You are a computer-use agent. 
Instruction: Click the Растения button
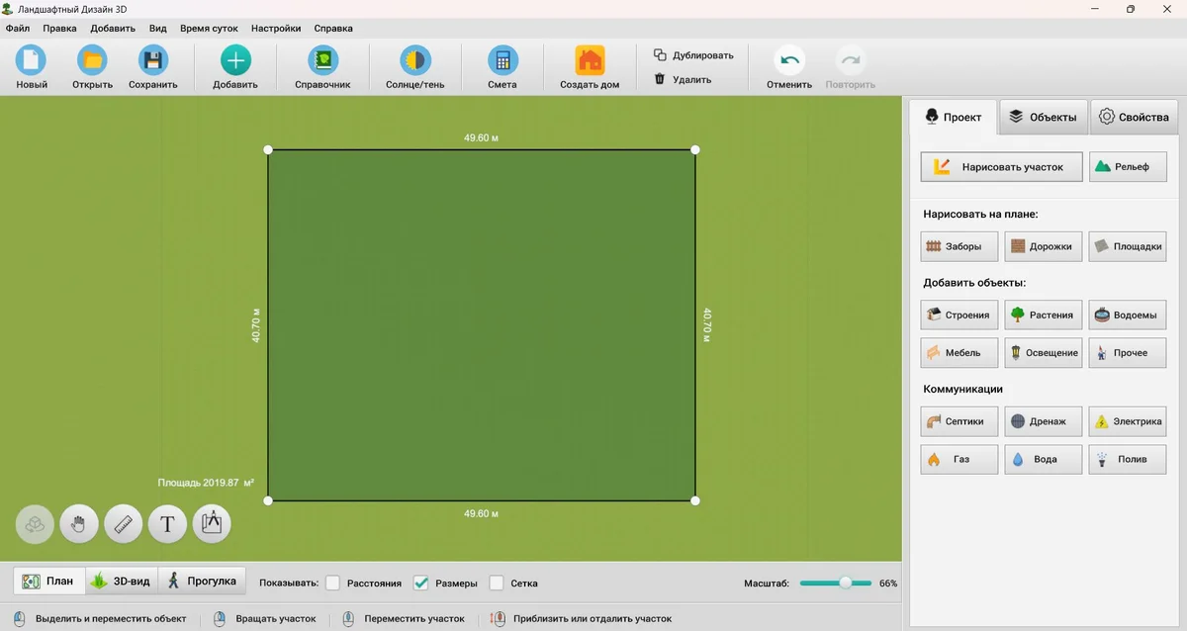click(x=1043, y=315)
